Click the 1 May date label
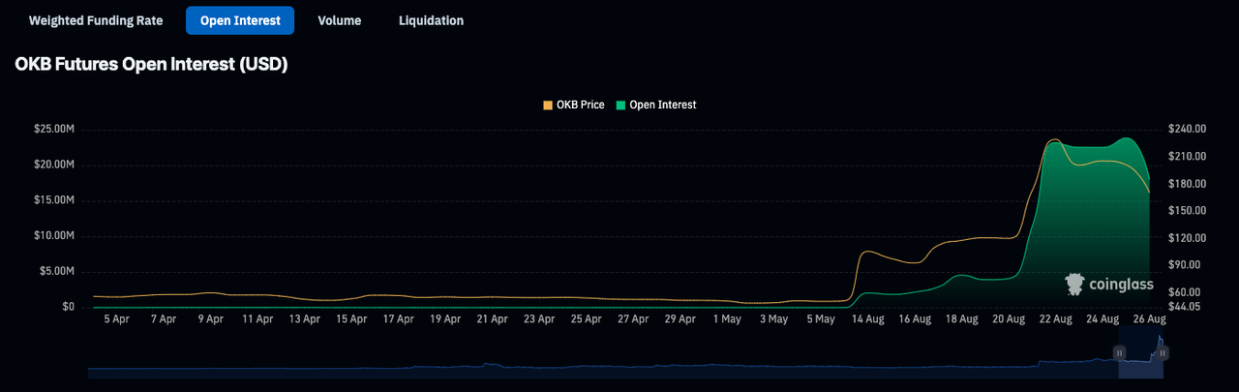 click(726, 318)
